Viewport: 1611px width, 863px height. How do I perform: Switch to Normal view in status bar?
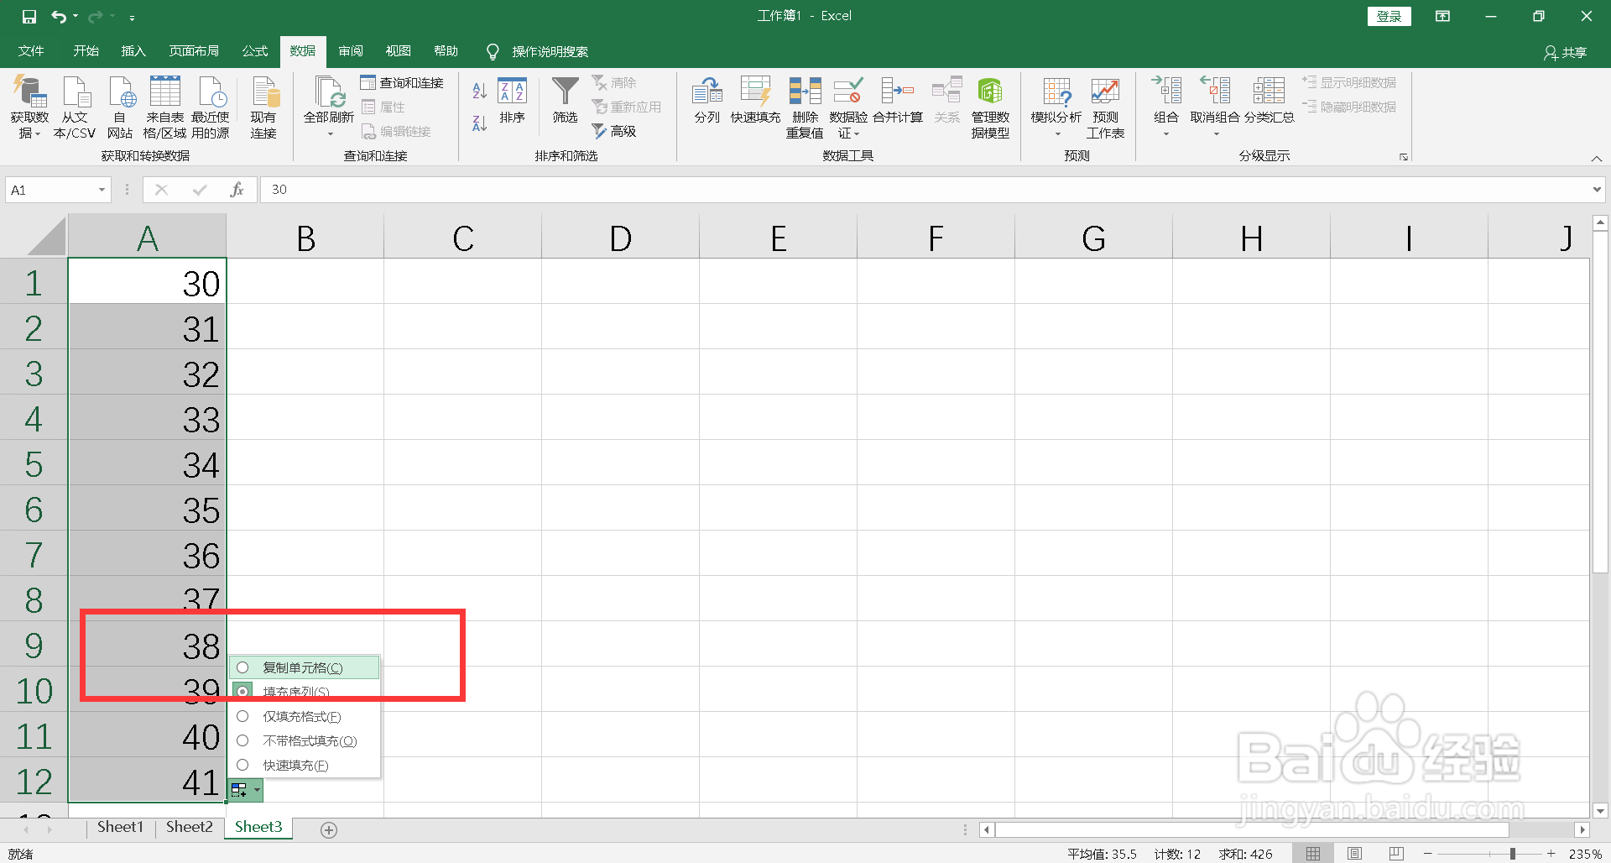click(1313, 854)
